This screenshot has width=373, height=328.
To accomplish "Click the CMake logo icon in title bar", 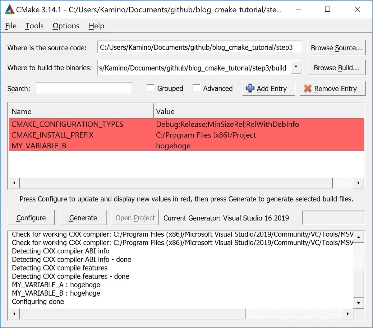I will (x=10, y=10).
